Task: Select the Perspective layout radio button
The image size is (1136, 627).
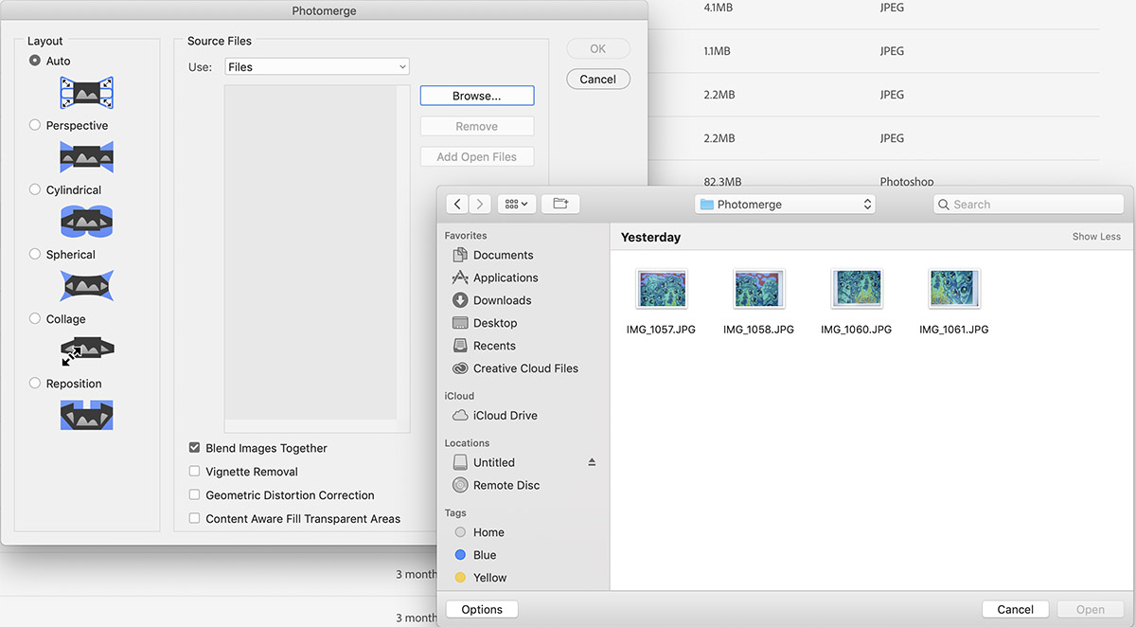Action: (x=35, y=125)
